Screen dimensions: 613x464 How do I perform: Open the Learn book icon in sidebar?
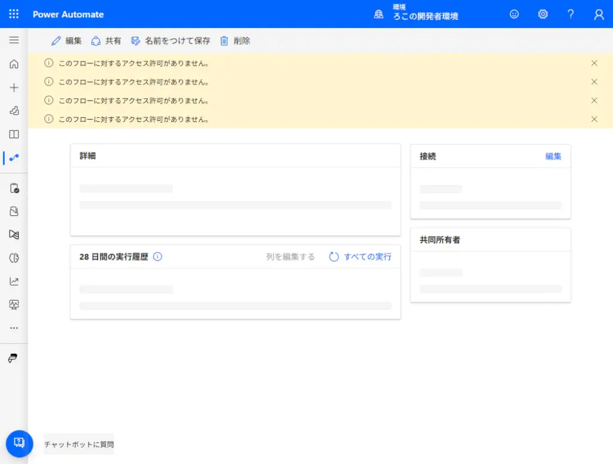(x=14, y=135)
